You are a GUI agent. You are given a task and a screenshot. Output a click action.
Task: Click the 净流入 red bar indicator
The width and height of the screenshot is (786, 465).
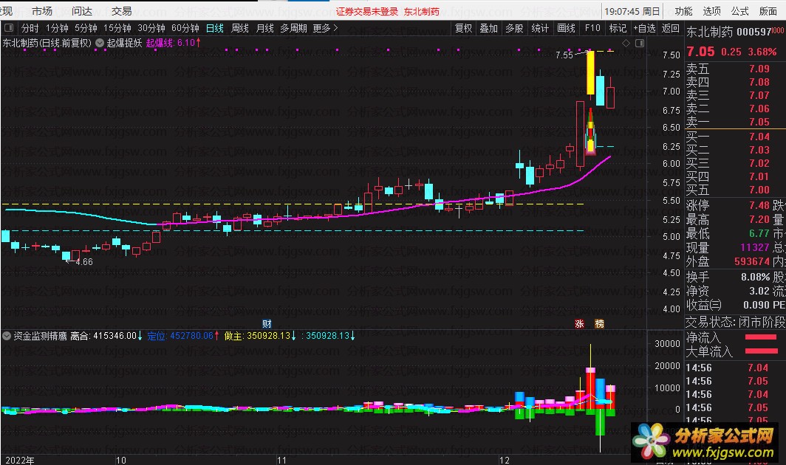[x=761, y=337]
